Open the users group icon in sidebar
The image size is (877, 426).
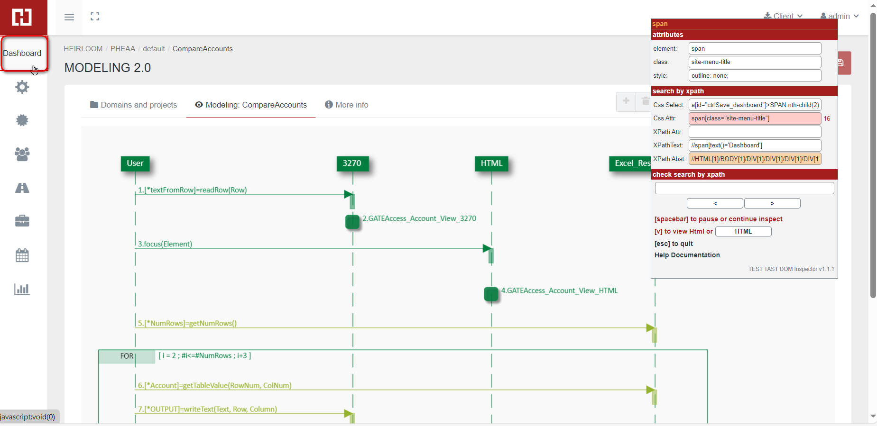tap(22, 154)
